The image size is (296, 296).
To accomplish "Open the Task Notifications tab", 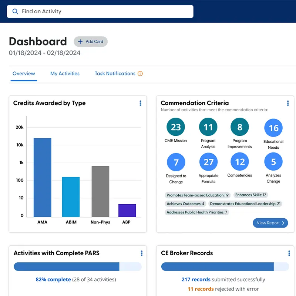I will pos(115,74).
